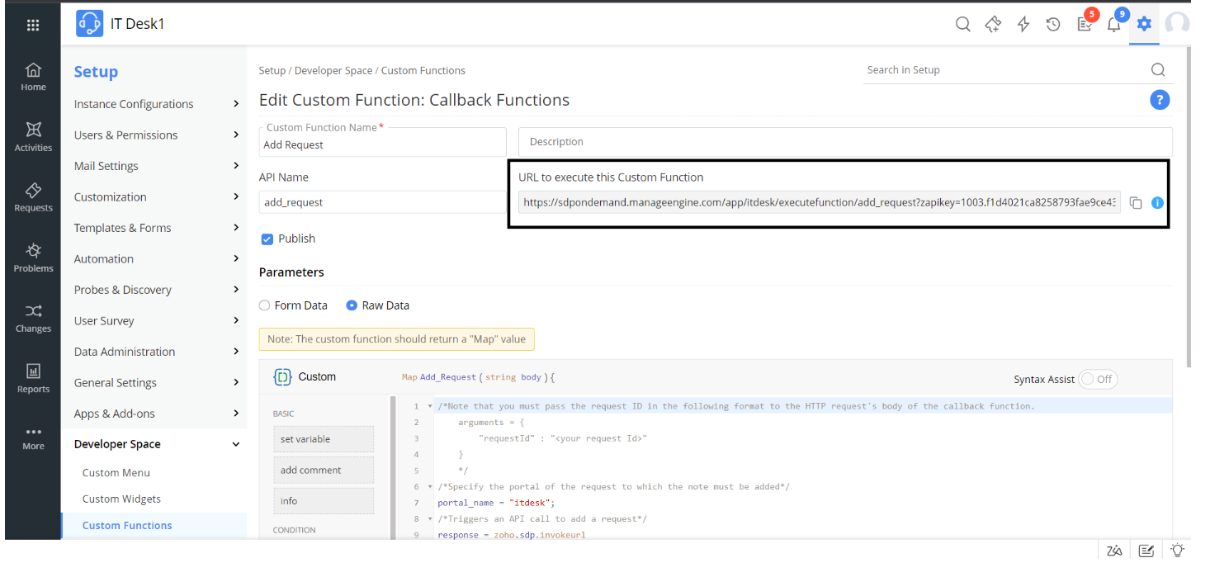Click the API Name field
This screenshot has height=577, width=1229.
tap(382, 202)
